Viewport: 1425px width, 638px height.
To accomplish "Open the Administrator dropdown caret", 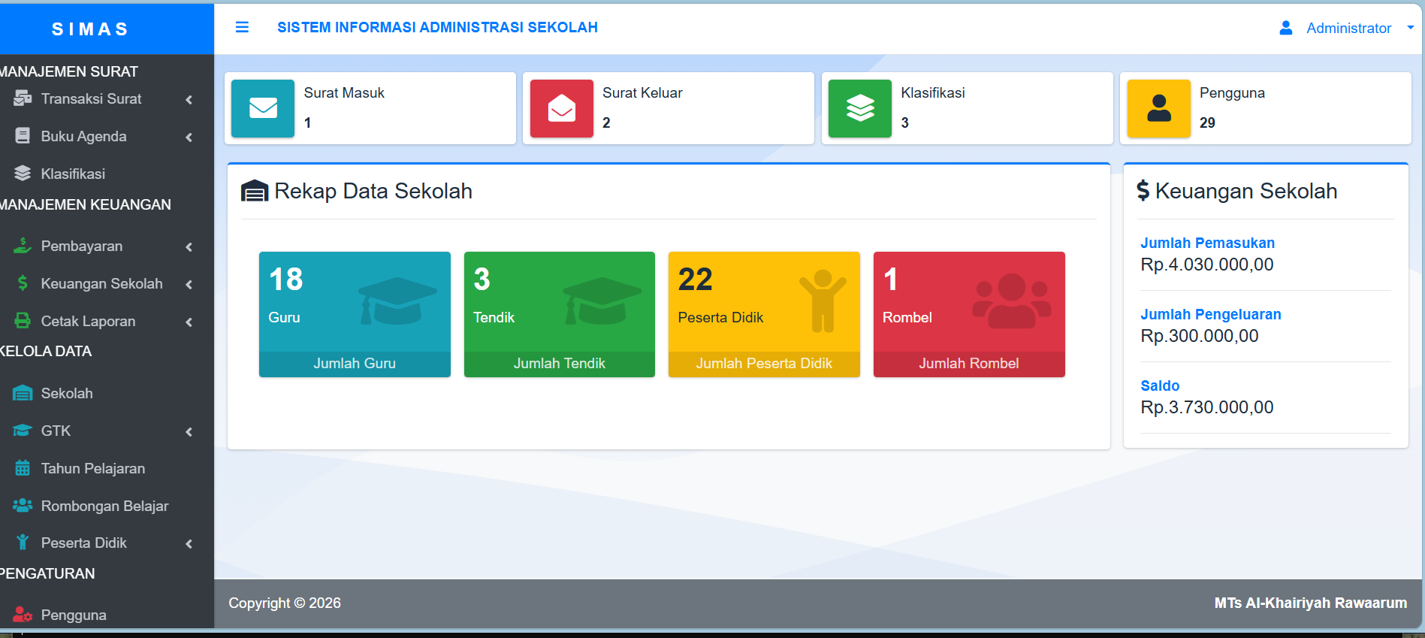I will coord(1410,27).
